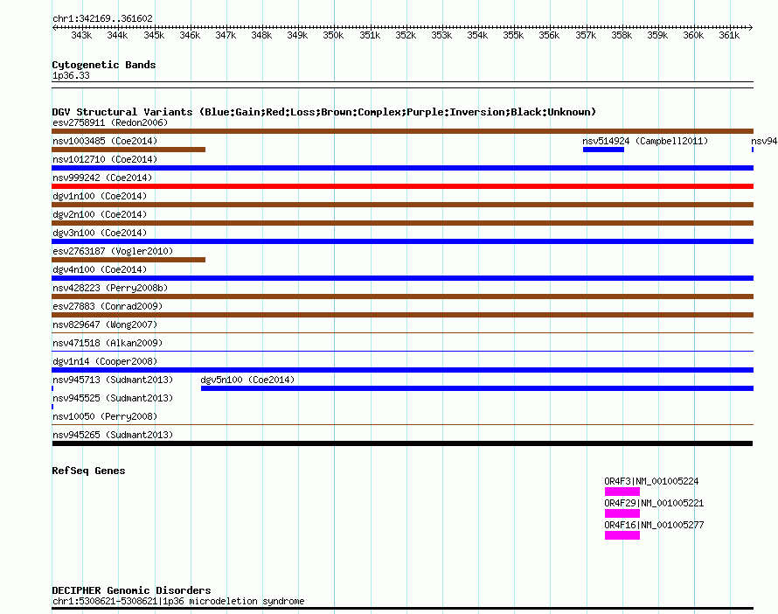The height and width of the screenshot is (614, 778).
Task: Click the esv2758911 (Redon2006) brown variant bar
Action: [402, 131]
